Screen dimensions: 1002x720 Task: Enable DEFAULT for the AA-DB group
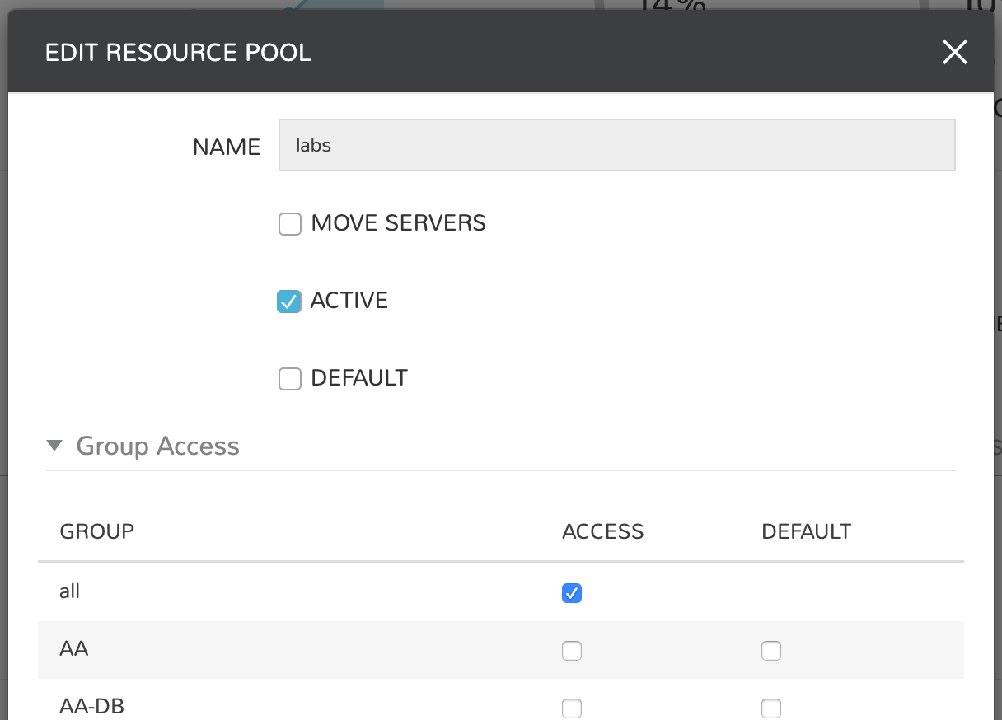click(x=771, y=708)
